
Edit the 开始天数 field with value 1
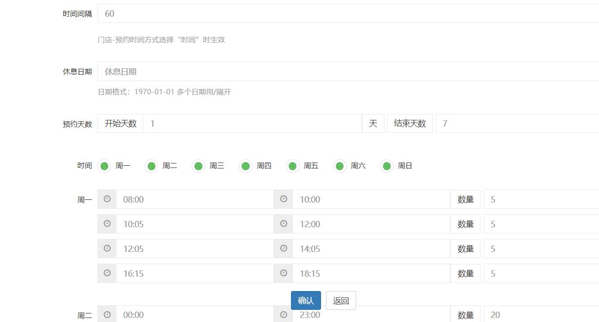[252, 124]
